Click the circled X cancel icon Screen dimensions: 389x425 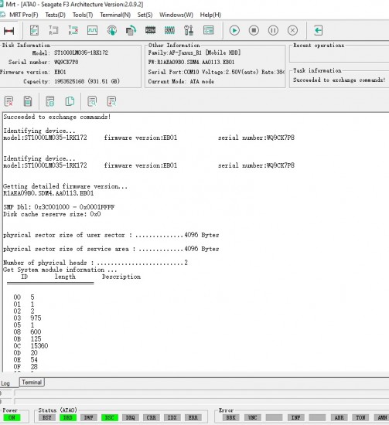pyautogui.click(x=292, y=30)
